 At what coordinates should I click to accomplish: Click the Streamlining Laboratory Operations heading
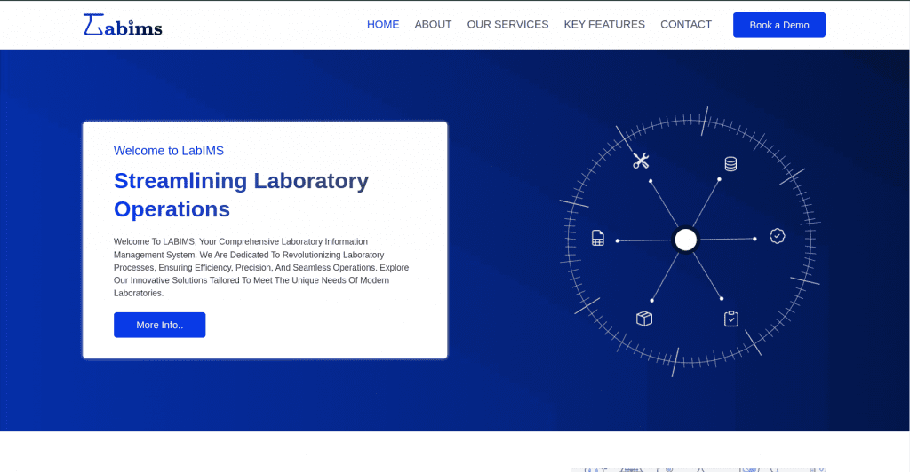241,194
